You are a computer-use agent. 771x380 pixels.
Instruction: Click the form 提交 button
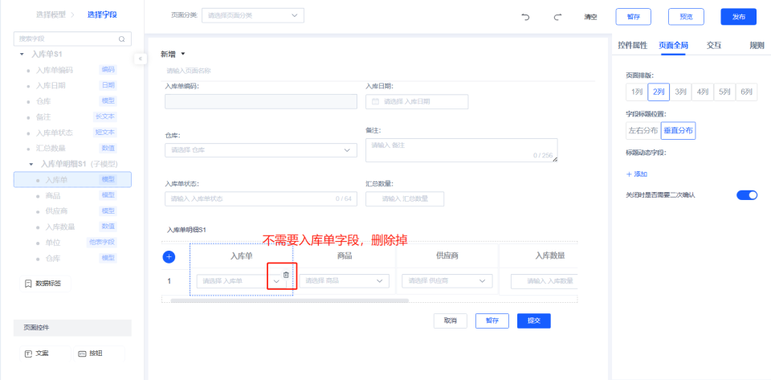click(x=534, y=321)
